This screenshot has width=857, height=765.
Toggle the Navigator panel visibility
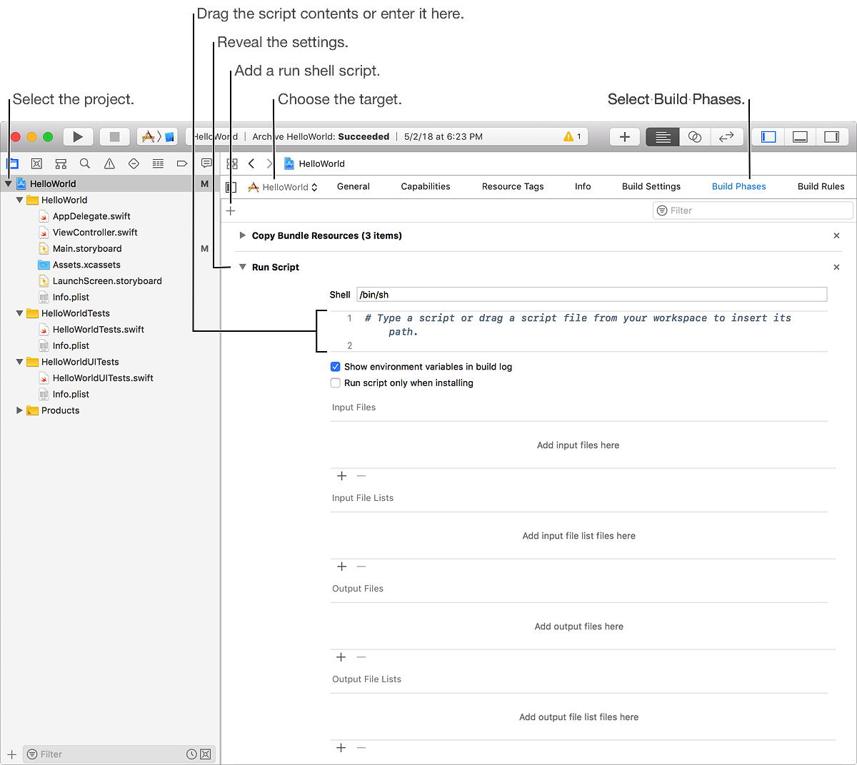[768, 136]
